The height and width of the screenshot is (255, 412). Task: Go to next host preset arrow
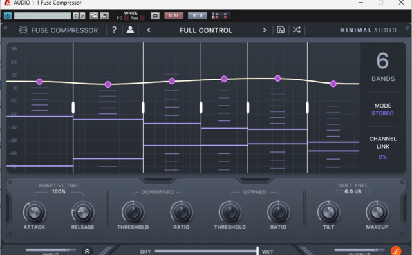82,15
